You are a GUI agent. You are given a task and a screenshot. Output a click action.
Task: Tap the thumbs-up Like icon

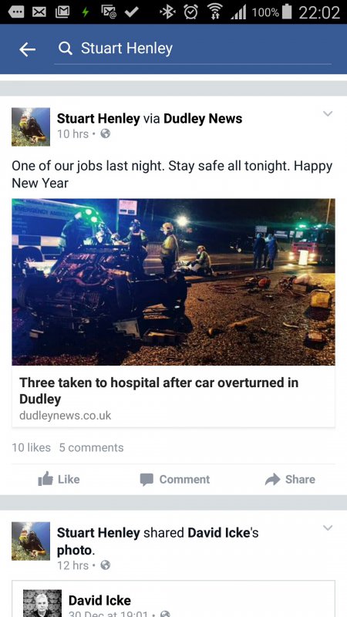[45, 479]
